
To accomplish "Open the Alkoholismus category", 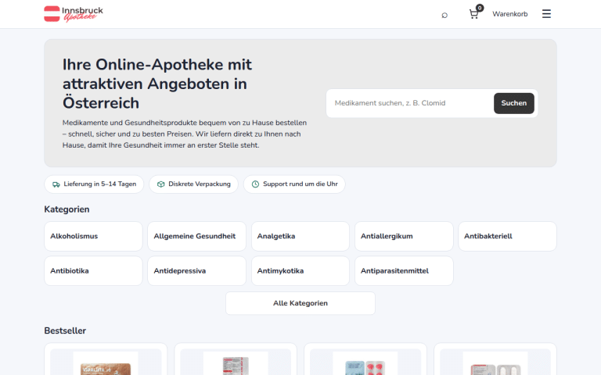I will [x=93, y=236].
